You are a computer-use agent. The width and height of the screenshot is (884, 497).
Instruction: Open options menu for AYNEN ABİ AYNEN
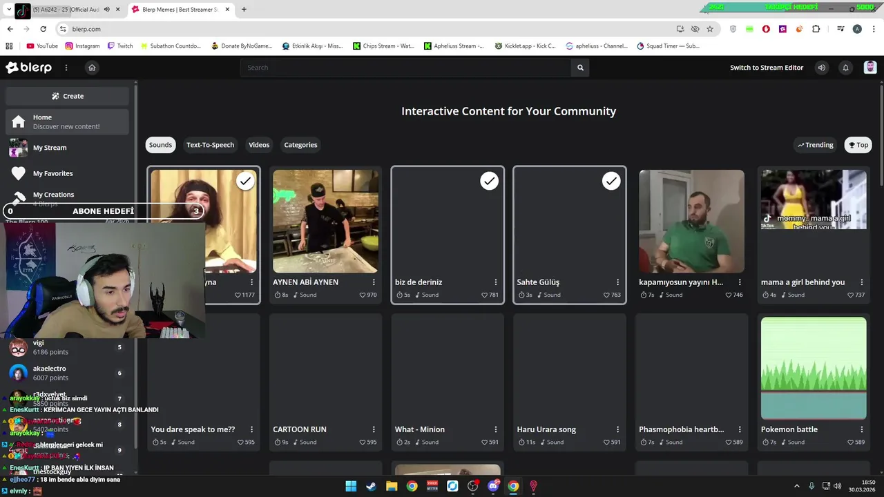374,282
